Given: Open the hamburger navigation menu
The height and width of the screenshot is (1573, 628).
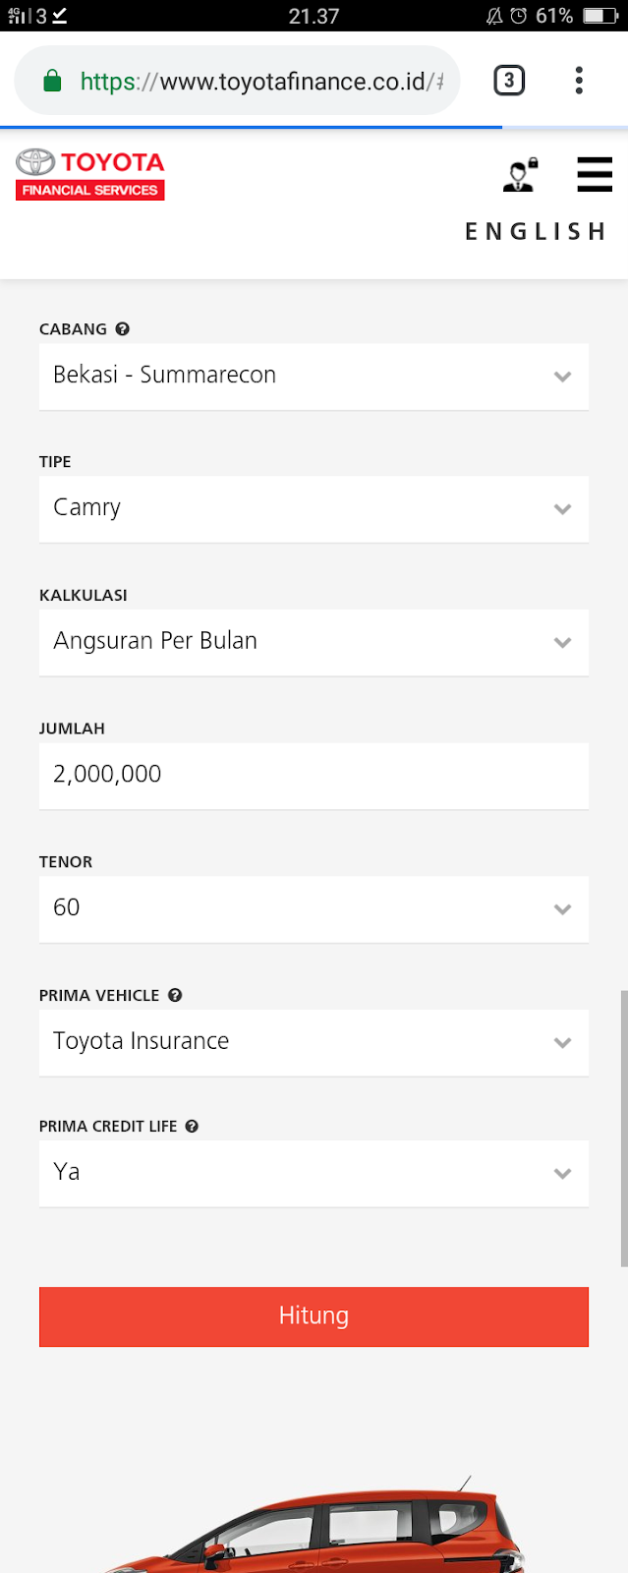Looking at the screenshot, I should coord(595,174).
